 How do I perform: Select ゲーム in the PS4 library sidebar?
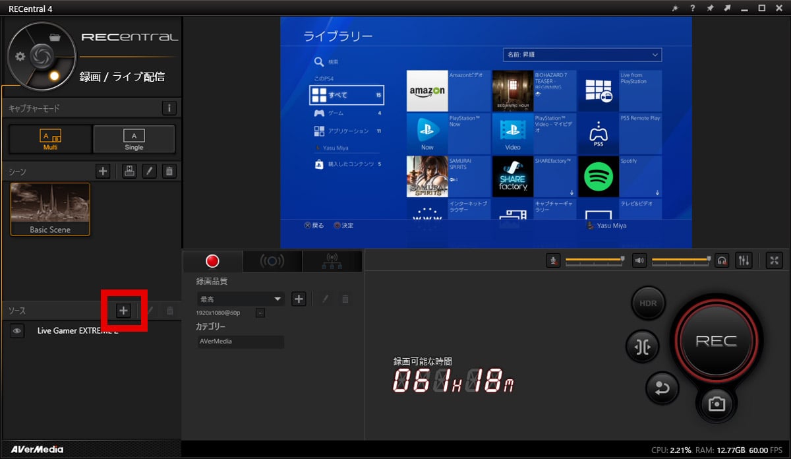coord(347,113)
